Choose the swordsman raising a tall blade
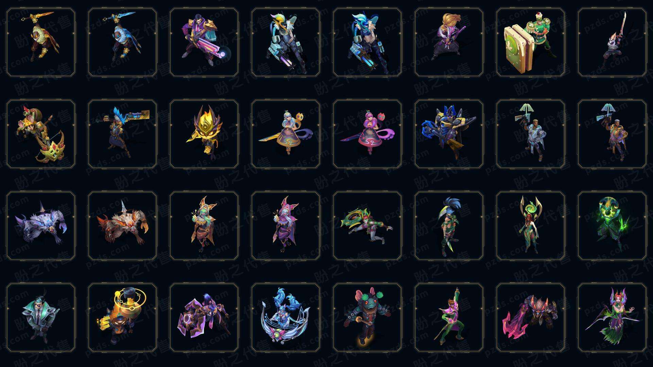 click(612, 42)
